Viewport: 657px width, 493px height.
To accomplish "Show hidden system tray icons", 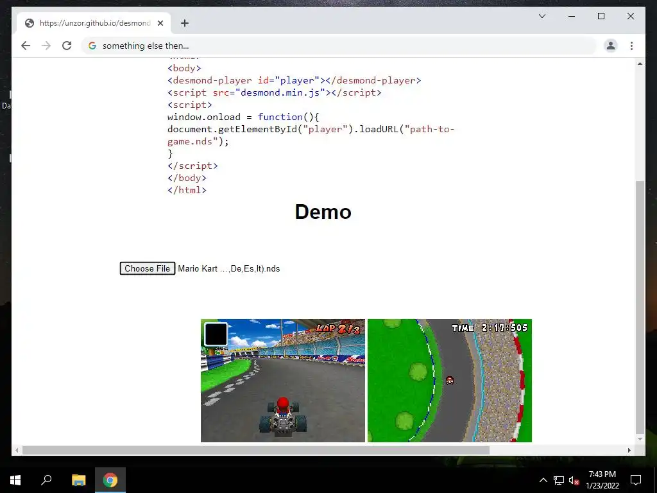I will point(543,480).
